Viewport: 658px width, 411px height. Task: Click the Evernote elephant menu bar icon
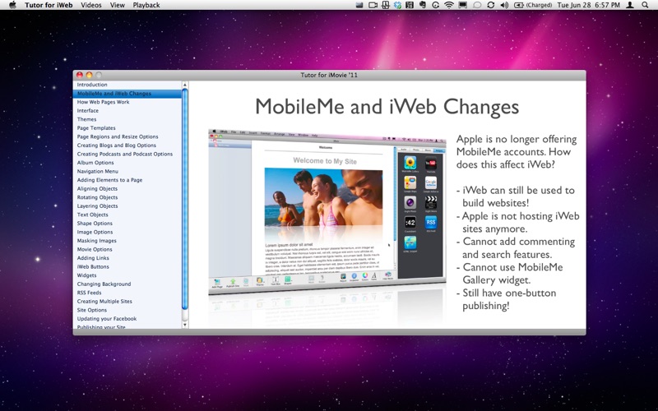click(x=423, y=5)
